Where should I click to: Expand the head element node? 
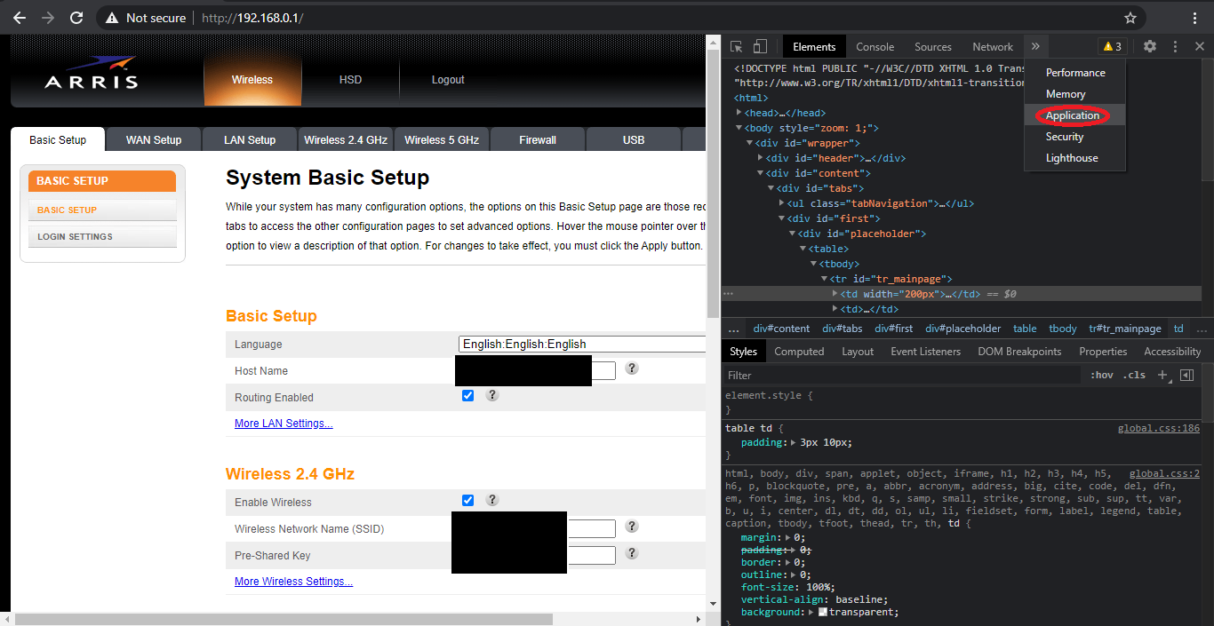click(x=739, y=113)
